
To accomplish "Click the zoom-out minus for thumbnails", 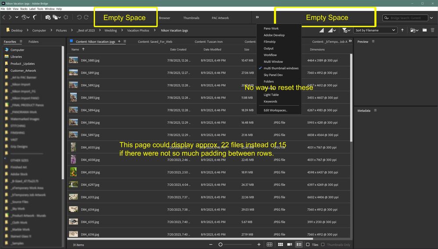I will [x=211, y=245].
